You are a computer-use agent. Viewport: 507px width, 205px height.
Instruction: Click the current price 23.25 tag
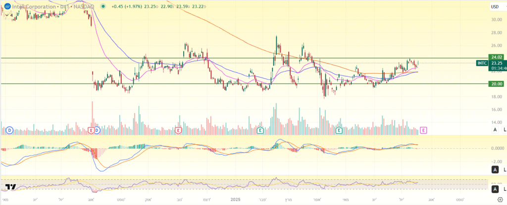[x=496, y=63]
